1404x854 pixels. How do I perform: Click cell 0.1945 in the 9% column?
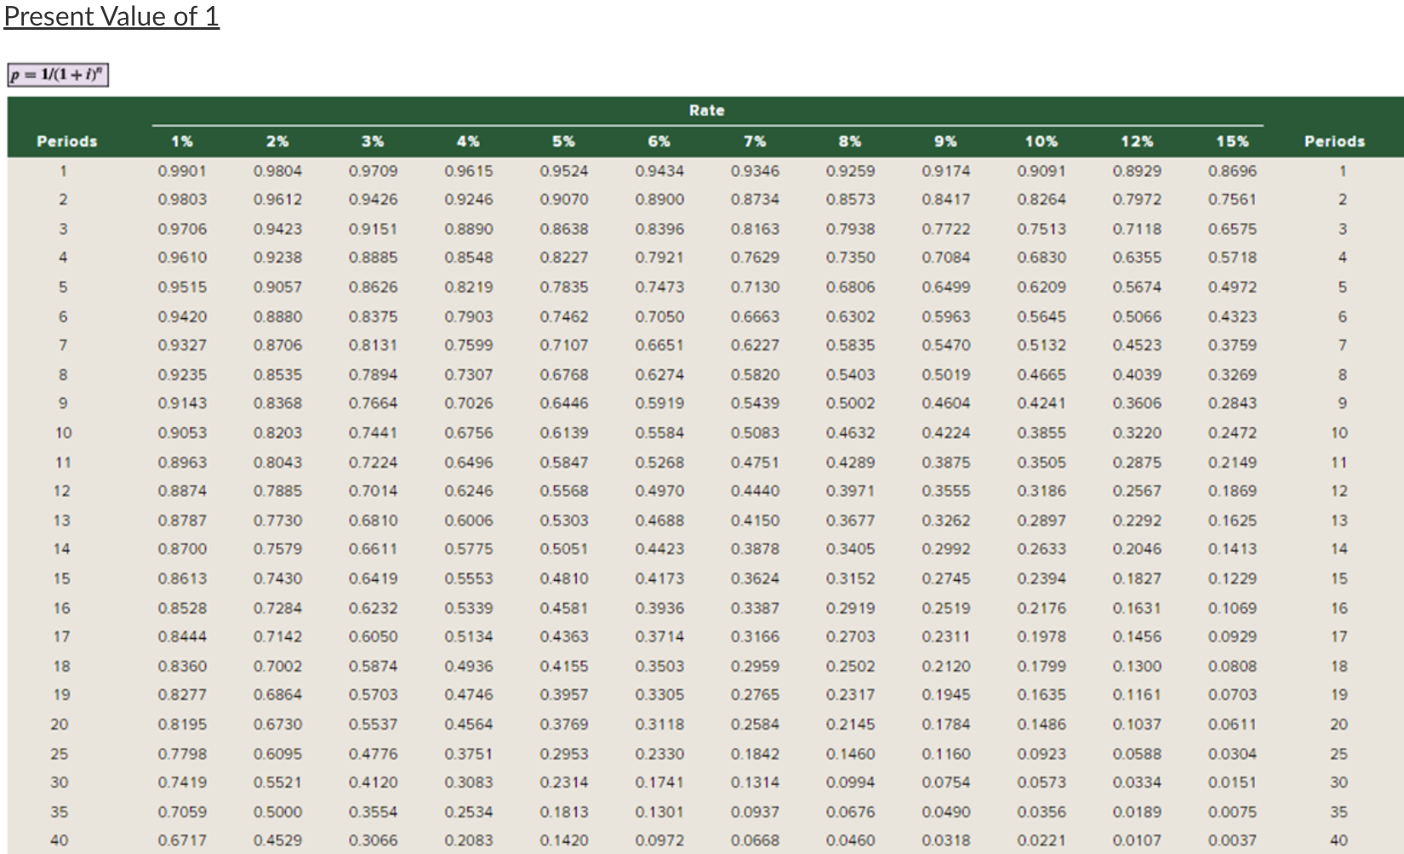[x=946, y=695]
